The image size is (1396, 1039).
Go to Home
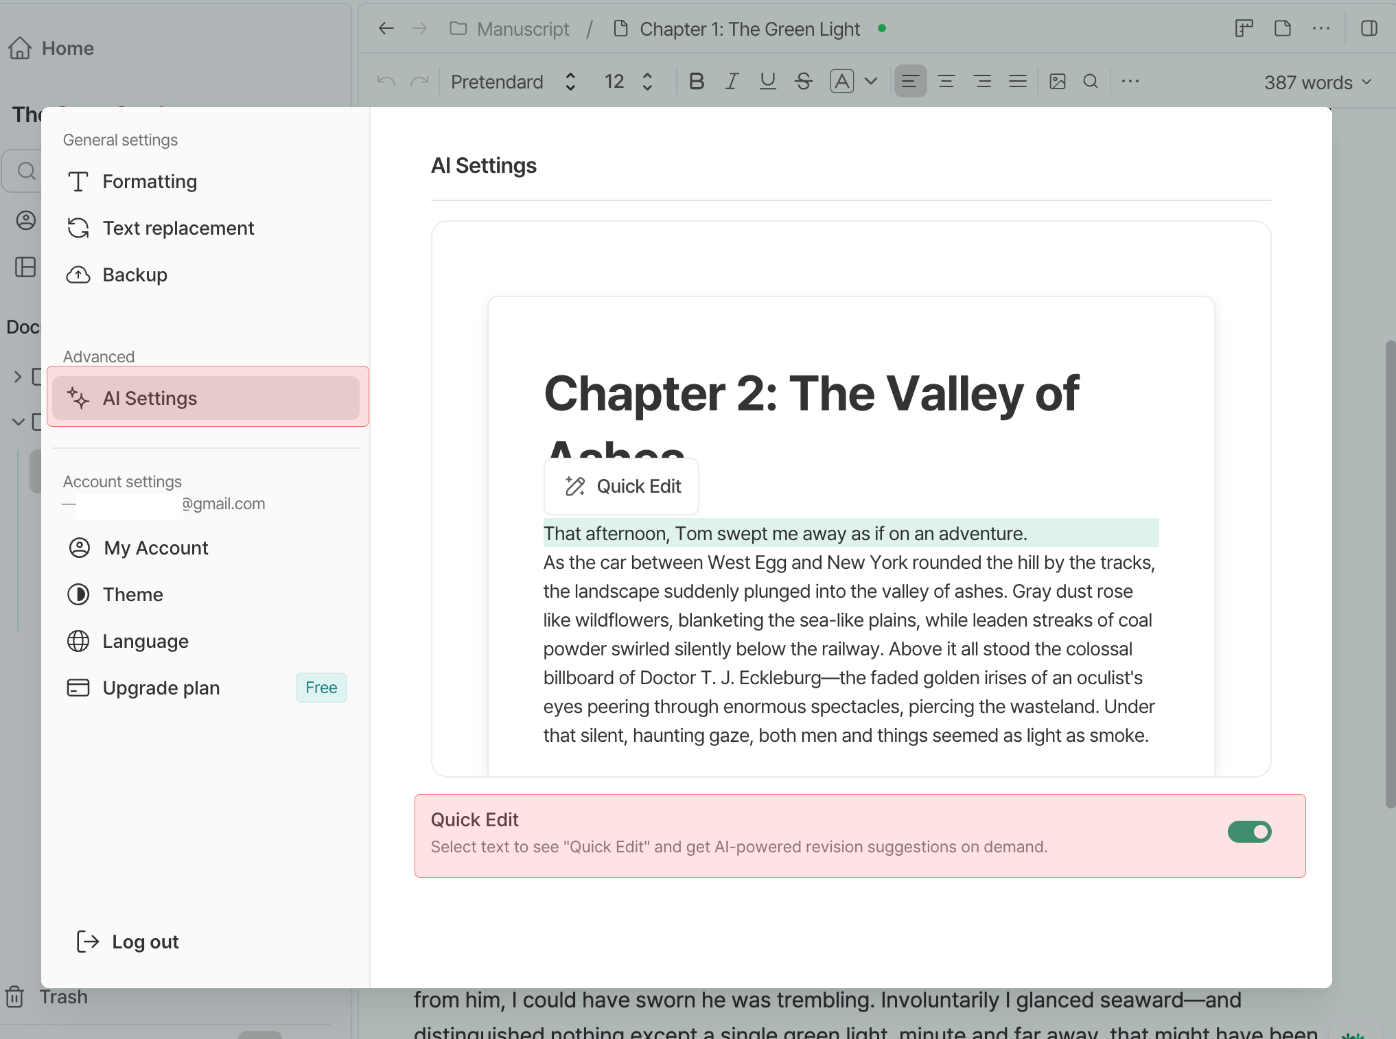[51, 48]
